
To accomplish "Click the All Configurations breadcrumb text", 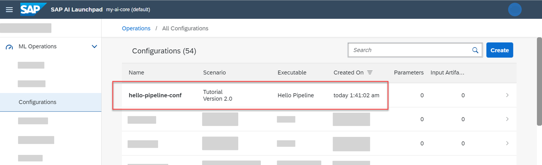I will pos(185,28).
